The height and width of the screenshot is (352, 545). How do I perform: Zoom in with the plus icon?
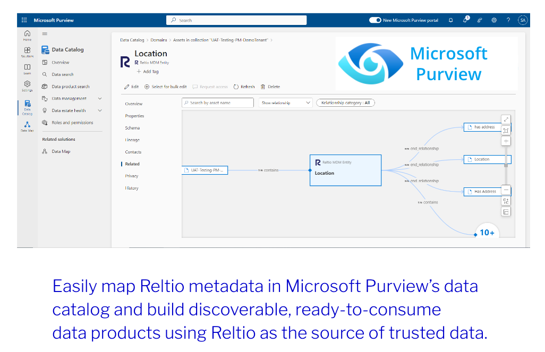tap(506, 141)
